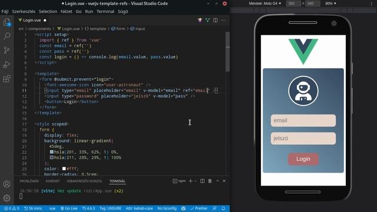Select the Login.vue editor tab
Image resolution: width=377 pixels, height=212 pixels.
point(32,20)
